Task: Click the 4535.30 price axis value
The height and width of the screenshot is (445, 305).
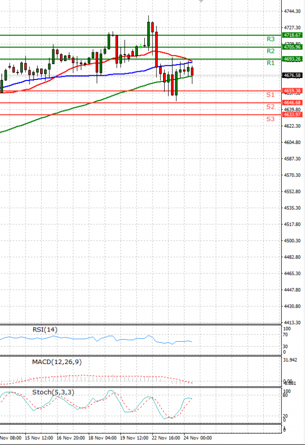Action: point(292,208)
